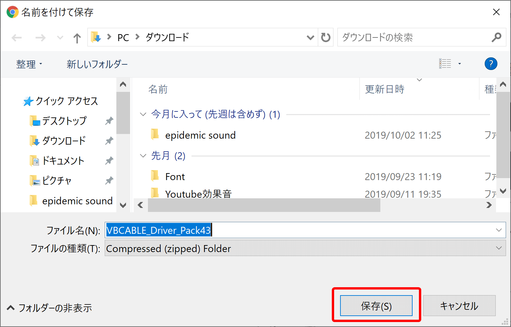511x327 pixels.
Task: Refresh the current folder view
Action: (325, 37)
